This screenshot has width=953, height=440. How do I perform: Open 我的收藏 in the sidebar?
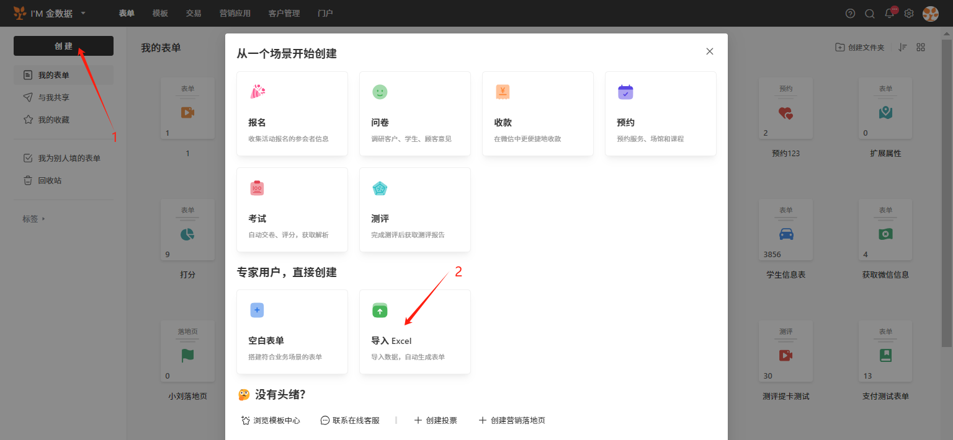click(63, 120)
